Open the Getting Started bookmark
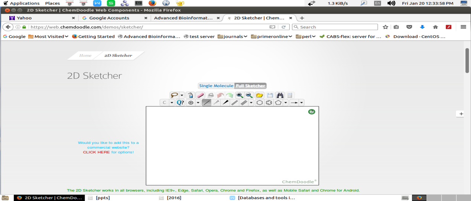Screen dimensions: 471x201 pyautogui.click(x=93, y=36)
